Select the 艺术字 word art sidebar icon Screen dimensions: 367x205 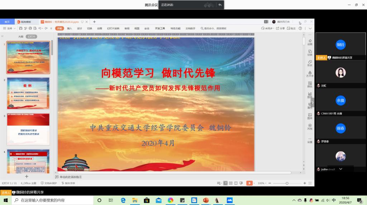click(310, 73)
